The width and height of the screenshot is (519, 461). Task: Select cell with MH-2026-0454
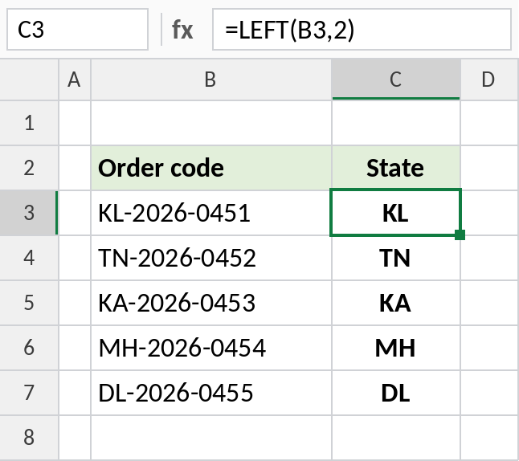[x=210, y=348]
